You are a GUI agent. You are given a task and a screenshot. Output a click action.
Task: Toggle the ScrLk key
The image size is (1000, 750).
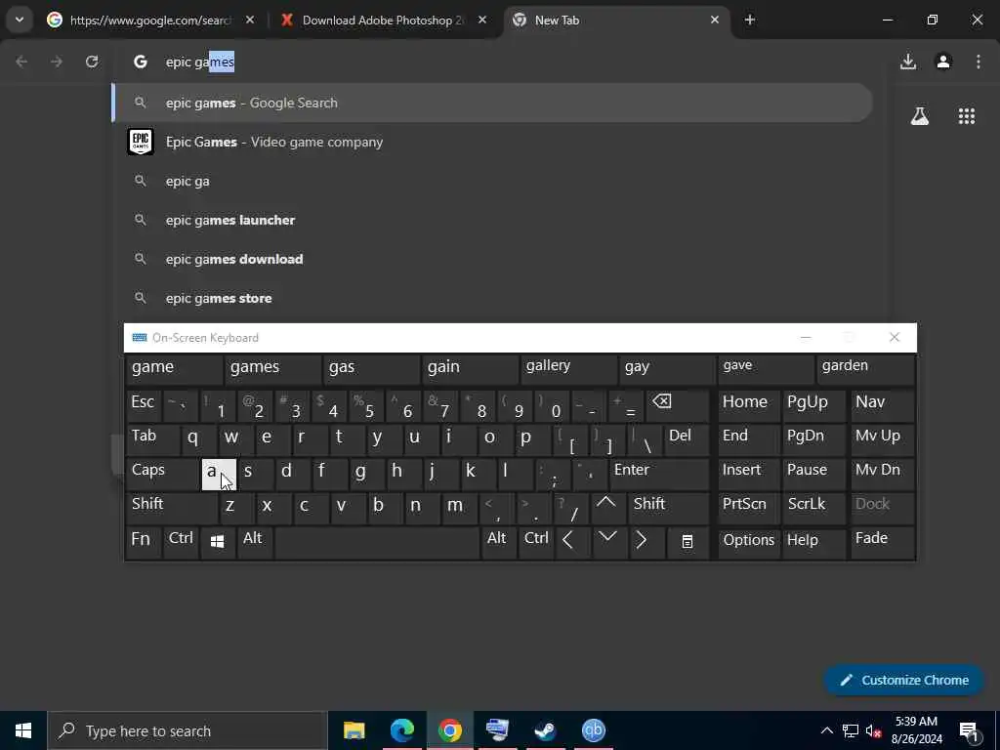point(813,508)
